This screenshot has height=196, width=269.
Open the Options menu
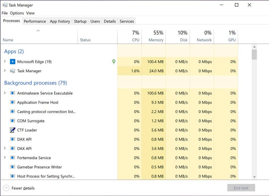(x=17, y=13)
